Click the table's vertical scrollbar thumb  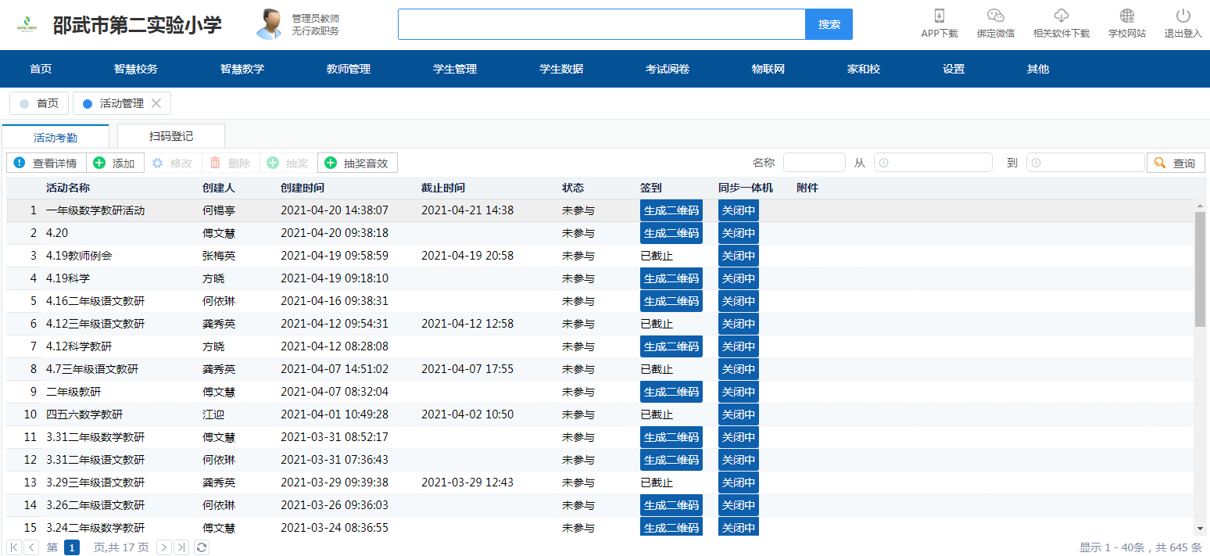[x=1201, y=268]
